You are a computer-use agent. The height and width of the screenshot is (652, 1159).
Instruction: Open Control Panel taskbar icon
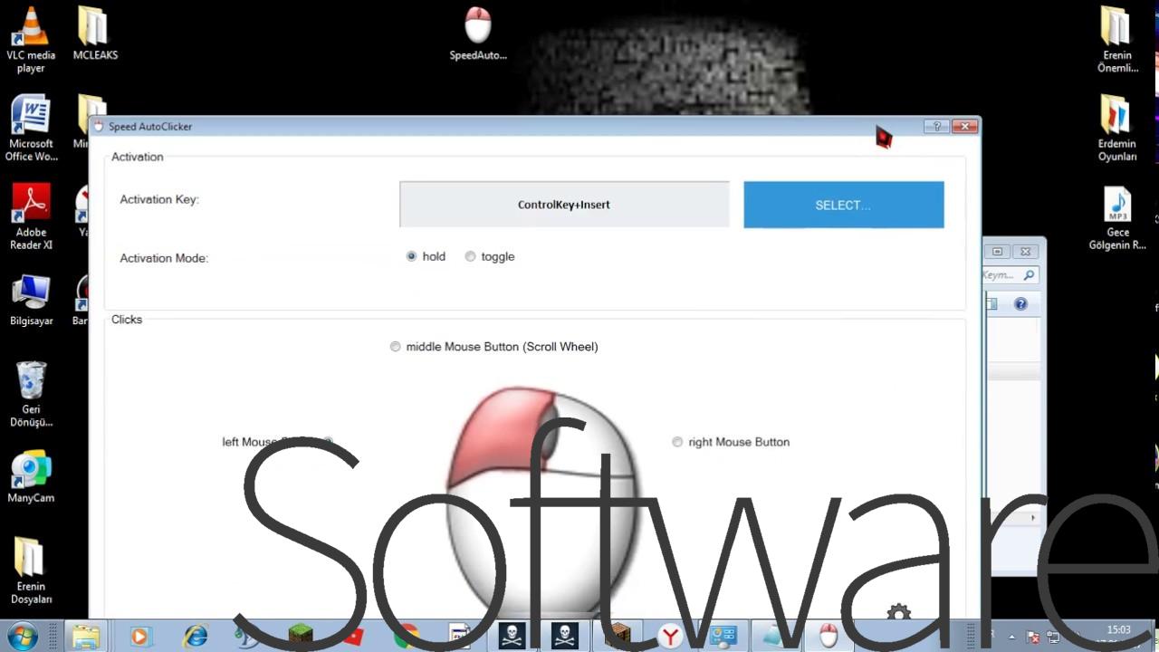pos(723,637)
